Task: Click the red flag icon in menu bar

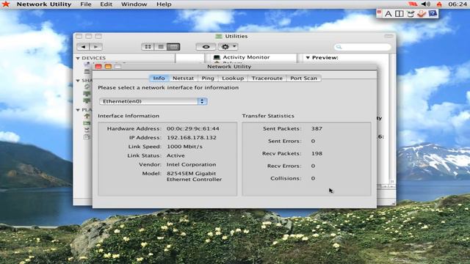Action: coord(413,4)
